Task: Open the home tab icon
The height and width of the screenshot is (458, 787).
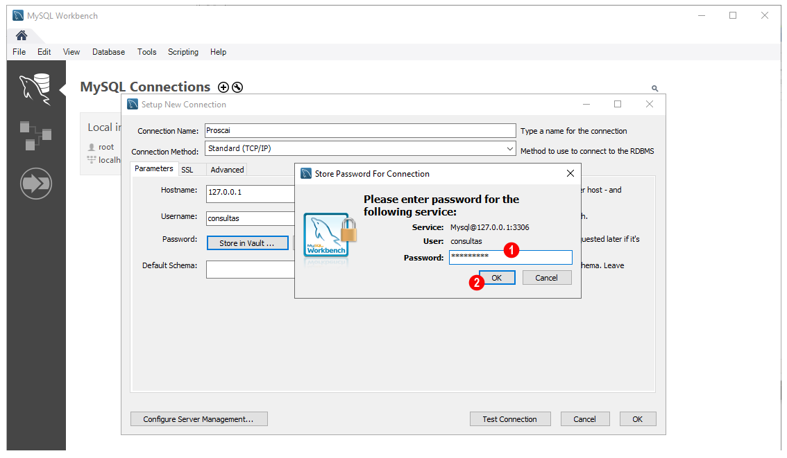Action: click(21, 35)
